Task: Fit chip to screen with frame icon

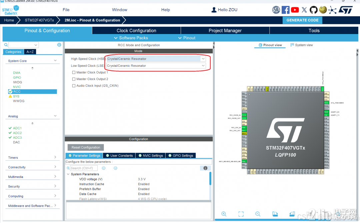Action: 241,214
